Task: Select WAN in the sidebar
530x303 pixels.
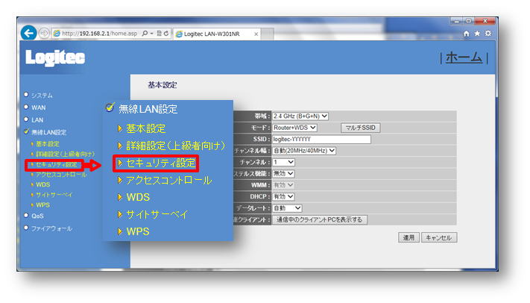Action: tap(39, 107)
